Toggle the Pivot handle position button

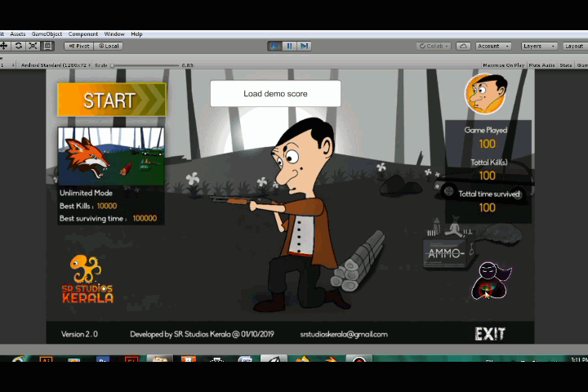coord(78,46)
